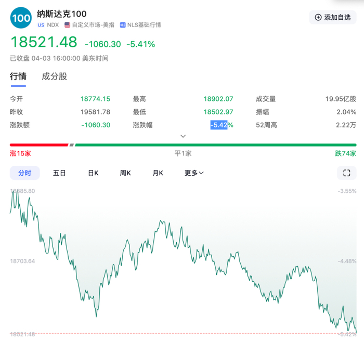Open the 更多 period dropdown
364x341 pixels.
[x=194, y=173]
